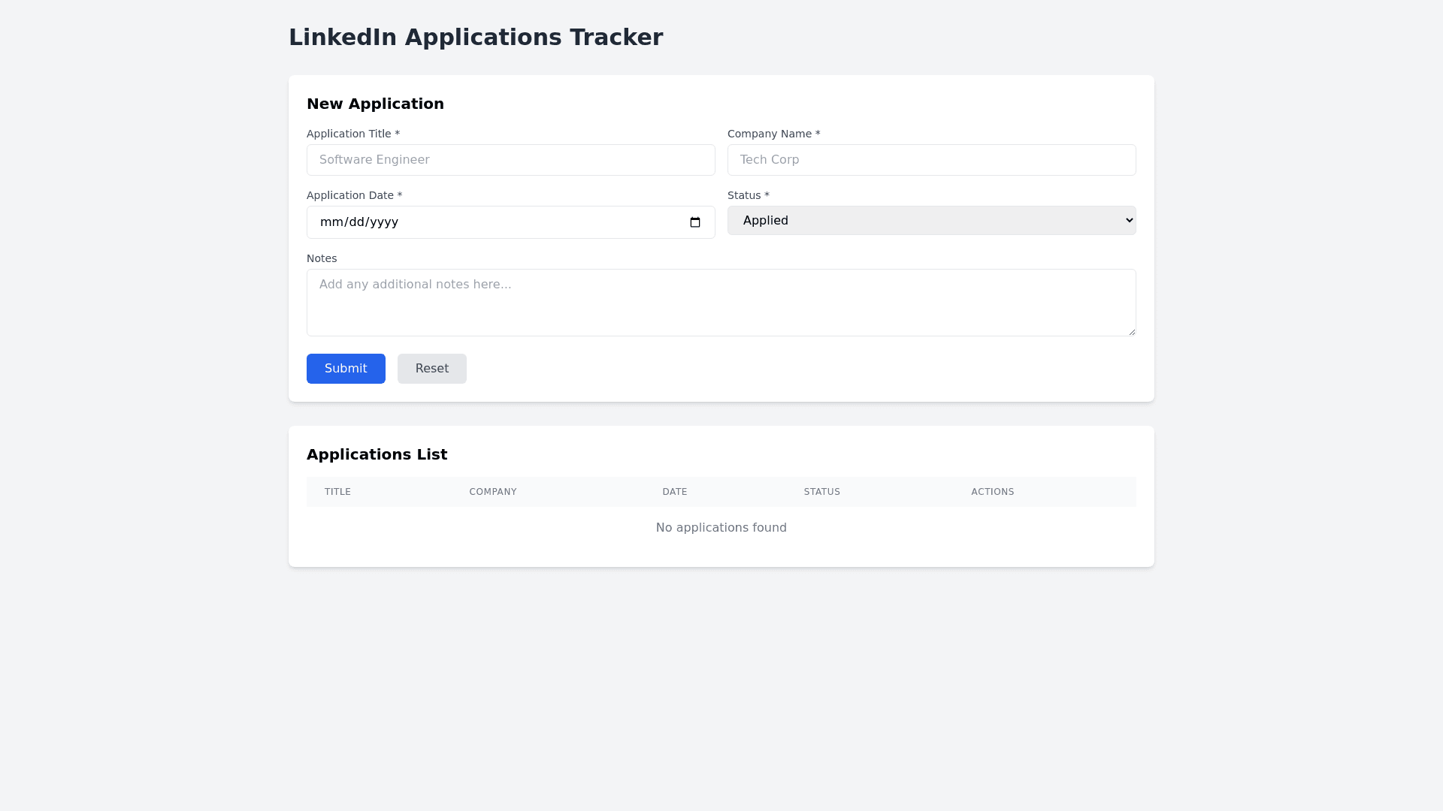Click the Submit button
Image resolution: width=1443 pixels, height=811 pixels.
(346, 369)
